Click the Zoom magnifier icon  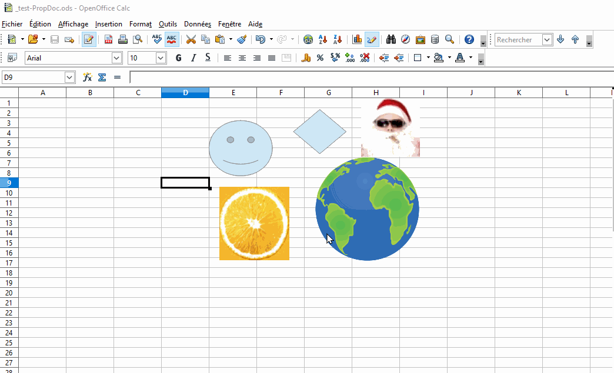coord(449,39)
